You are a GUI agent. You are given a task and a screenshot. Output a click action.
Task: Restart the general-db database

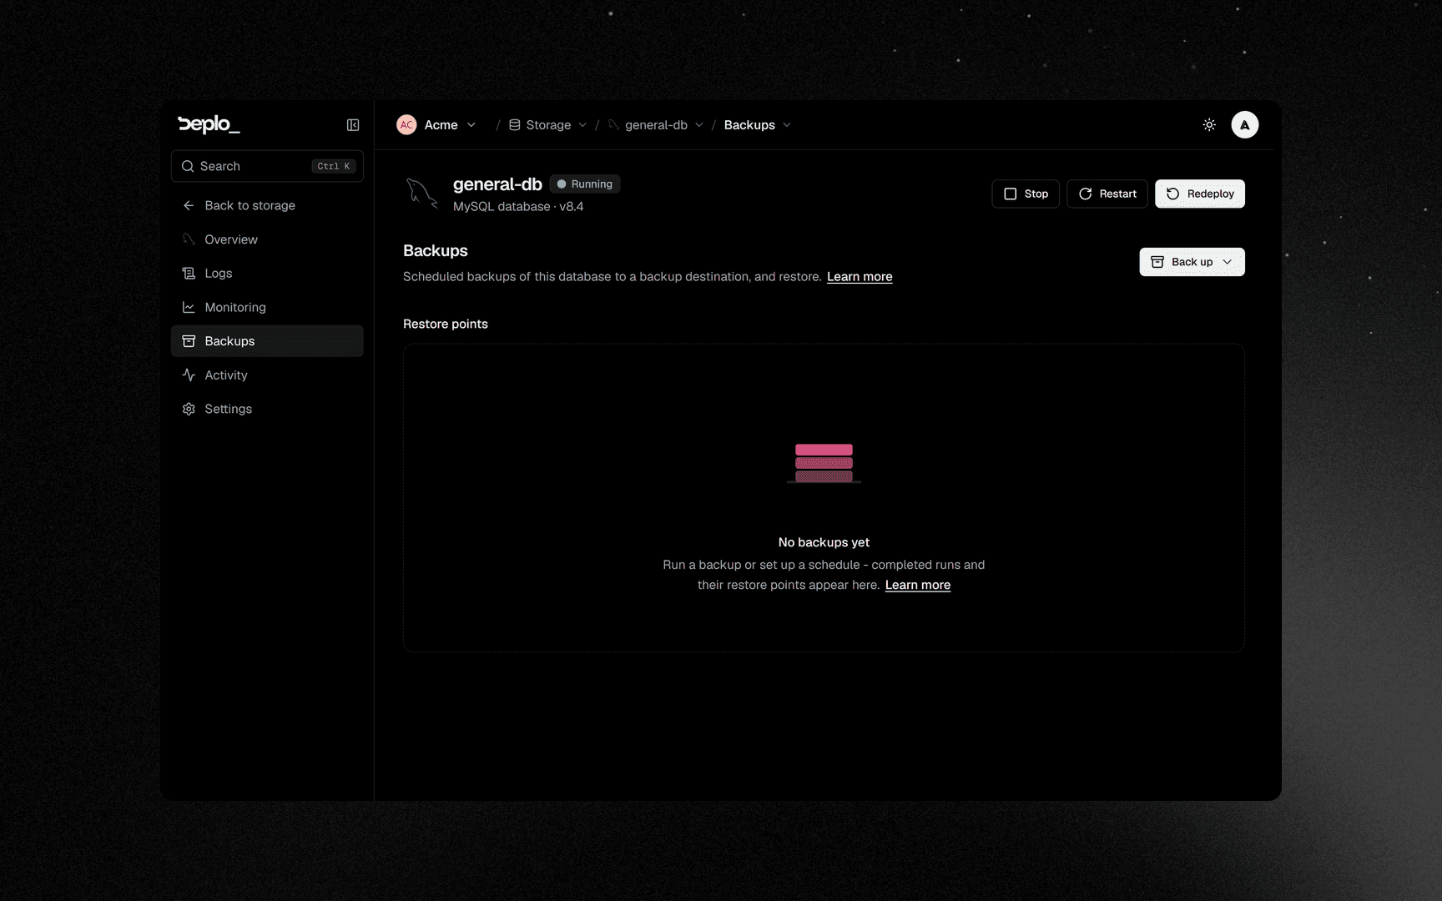click(x=1107, y=194)
